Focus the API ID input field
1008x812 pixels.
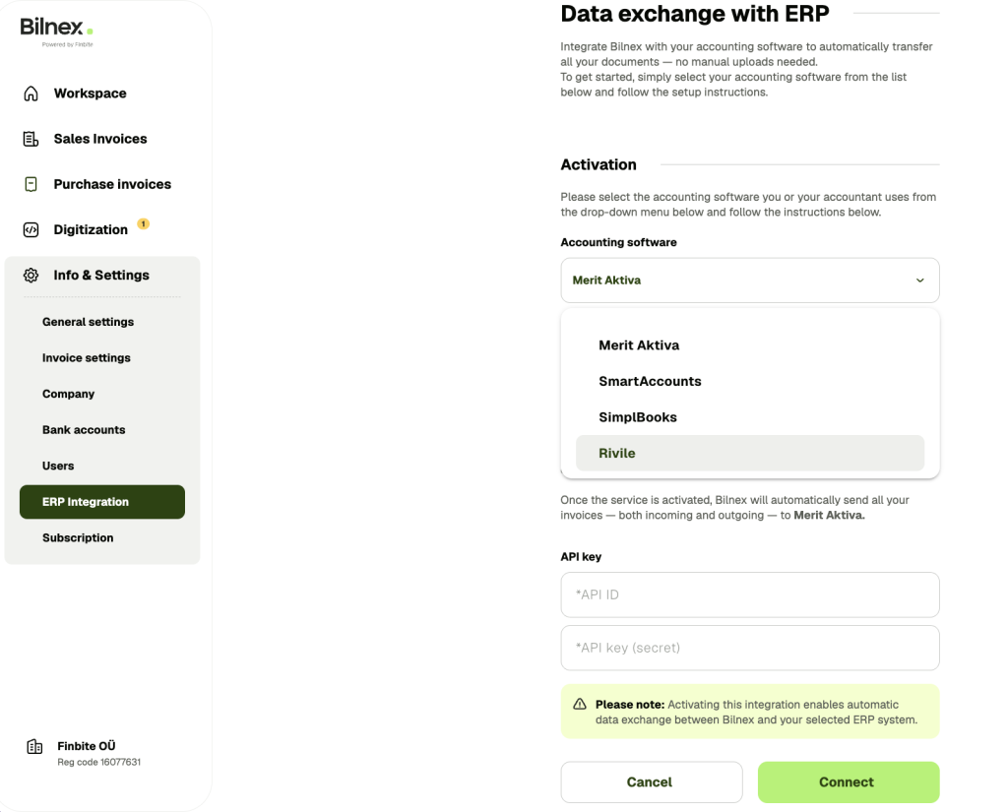tap(749, 594)
